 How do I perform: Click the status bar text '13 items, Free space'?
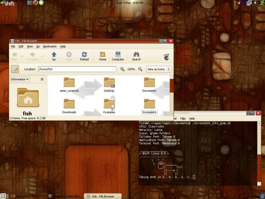click(27, 118)
